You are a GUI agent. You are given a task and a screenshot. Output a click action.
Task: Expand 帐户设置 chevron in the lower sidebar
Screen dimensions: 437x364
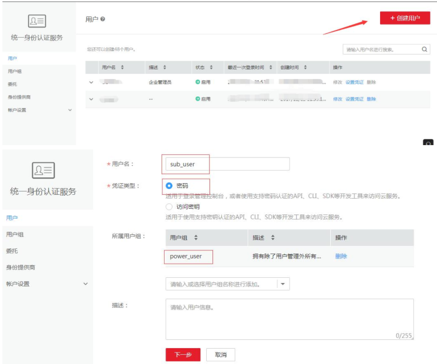point(85,284)
